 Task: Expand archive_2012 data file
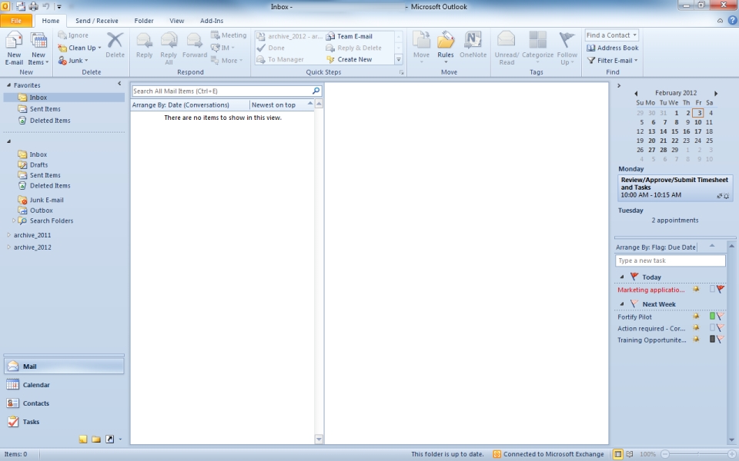[x=9, y=247]
